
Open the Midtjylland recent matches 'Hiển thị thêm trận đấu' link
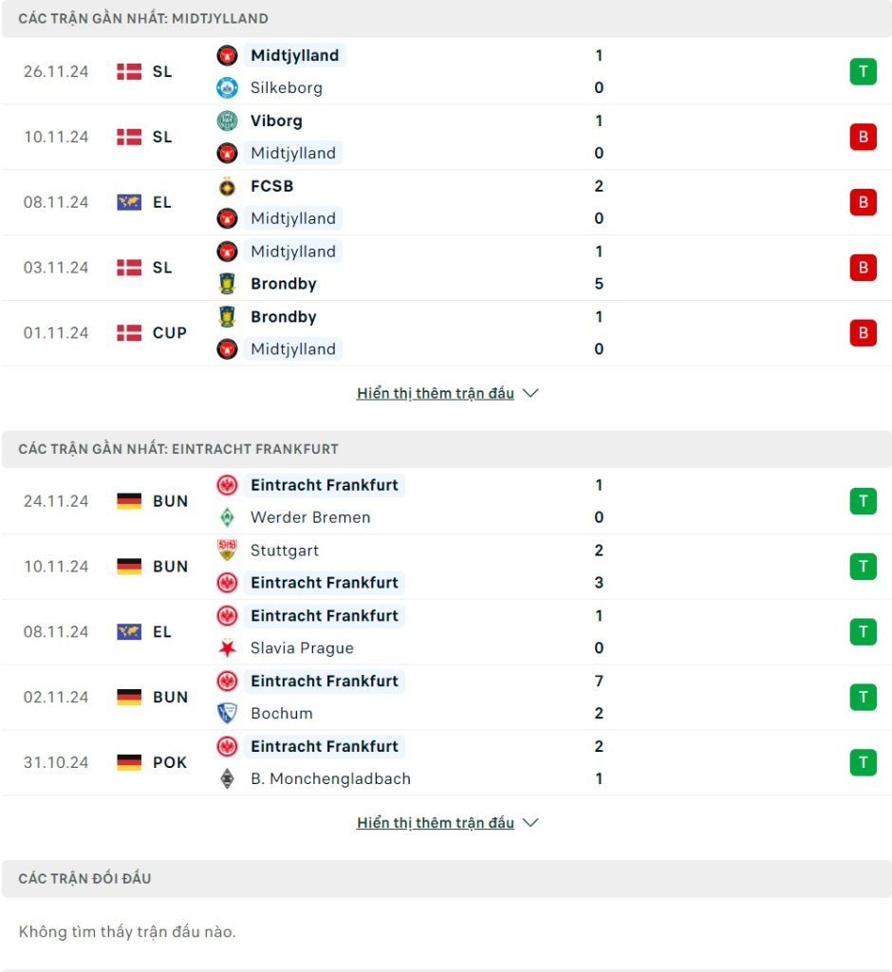coord(436,393)
